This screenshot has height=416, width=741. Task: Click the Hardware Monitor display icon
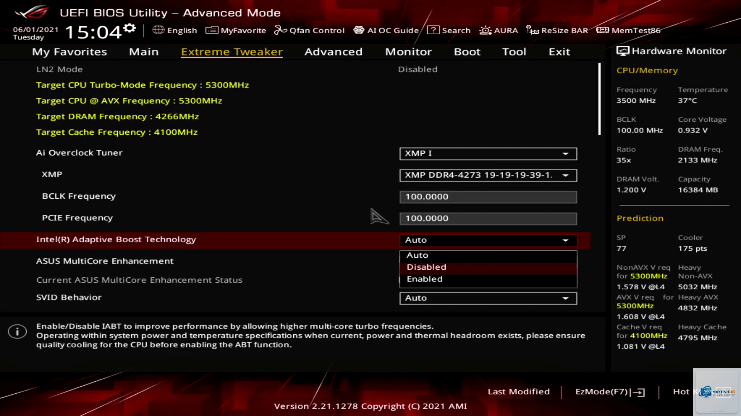(623, 51)
